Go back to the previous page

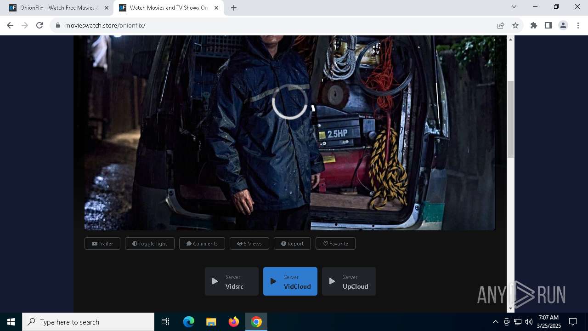pyautogui.click(x=10, y=25)
